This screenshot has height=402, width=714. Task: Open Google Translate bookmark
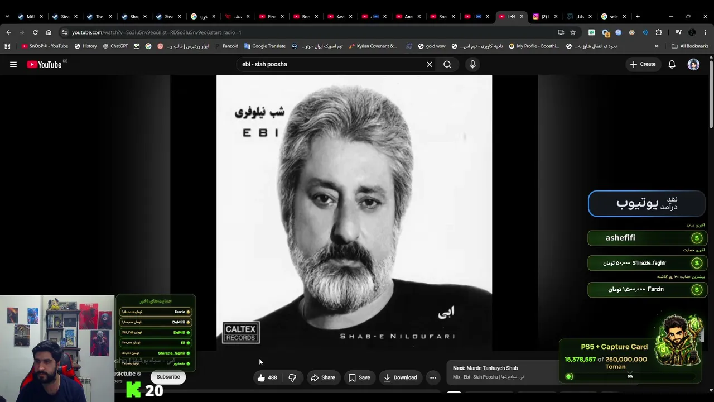pyautogui.click(x=264, y=46)
